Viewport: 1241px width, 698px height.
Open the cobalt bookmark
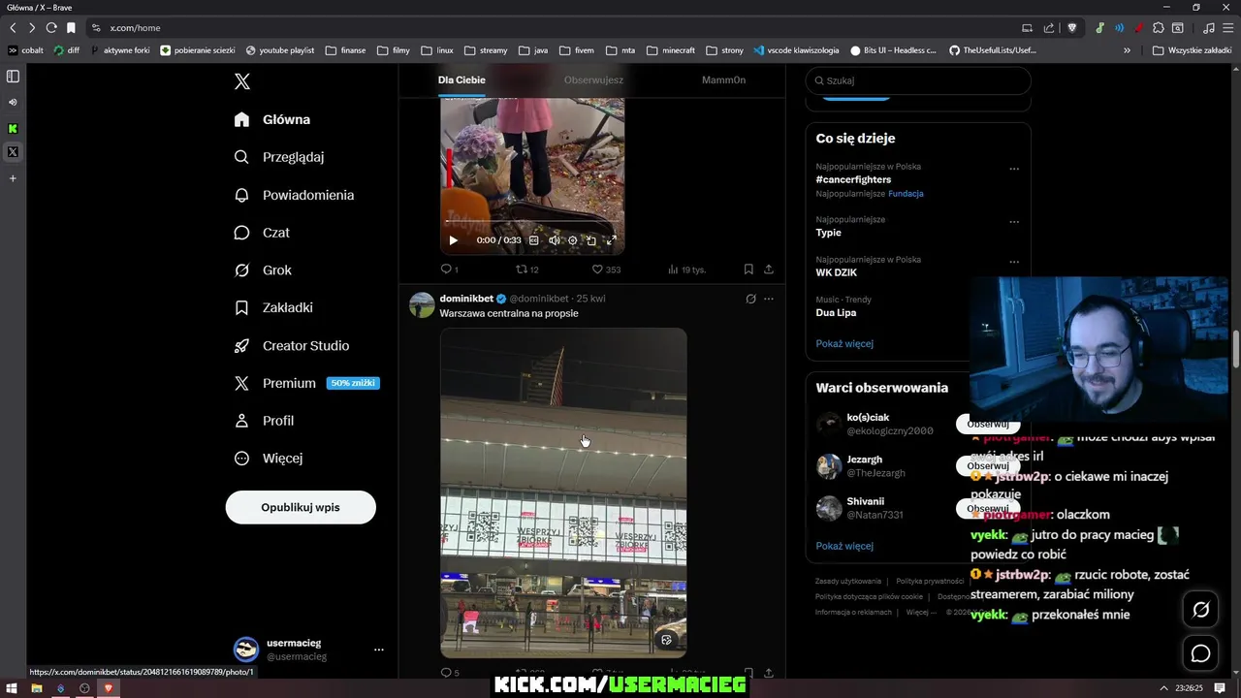coord(26,50)
